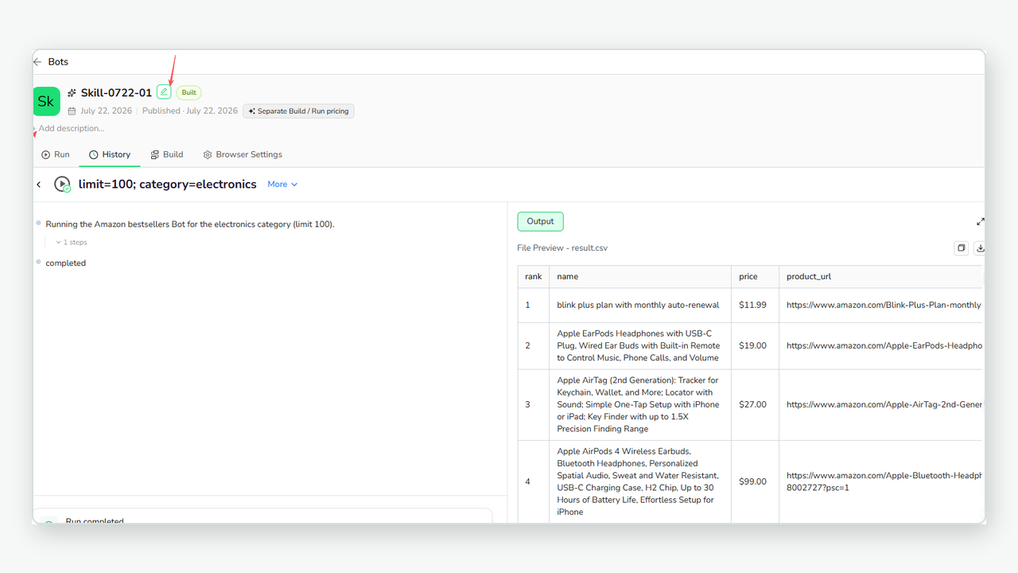Select the $19.00 price cell

coord(756,345)
